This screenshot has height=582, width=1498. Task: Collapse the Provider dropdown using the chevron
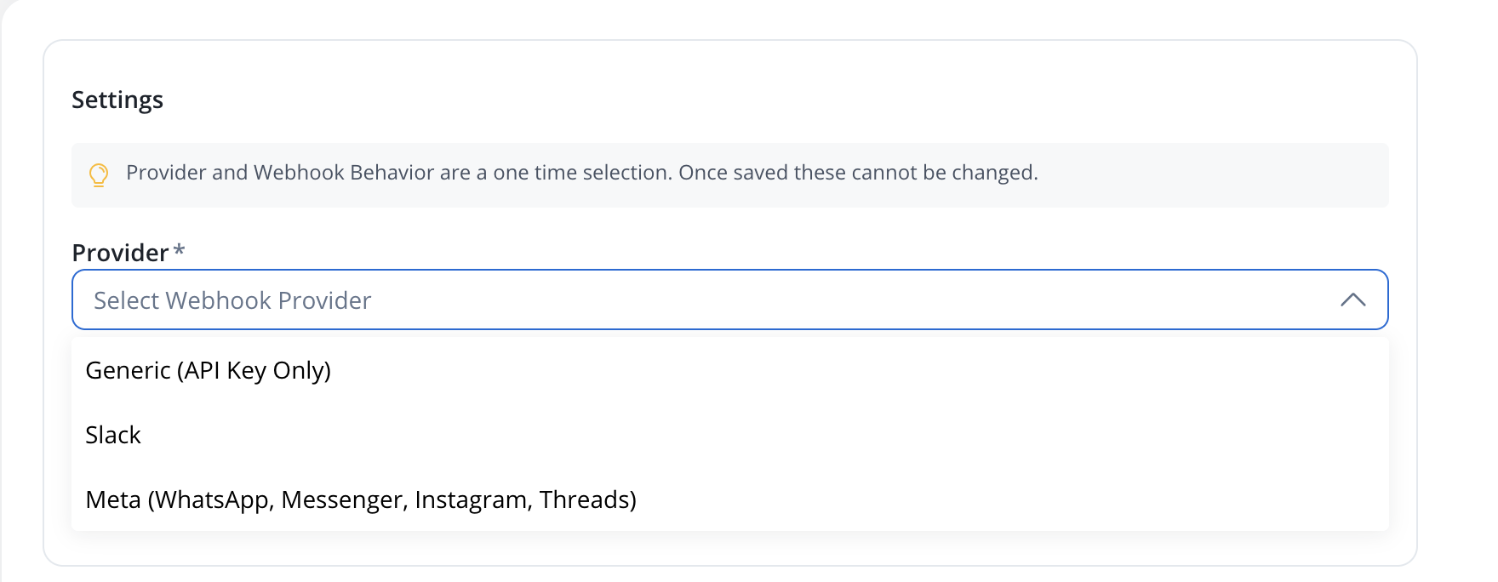click(x=1352, y=300)
